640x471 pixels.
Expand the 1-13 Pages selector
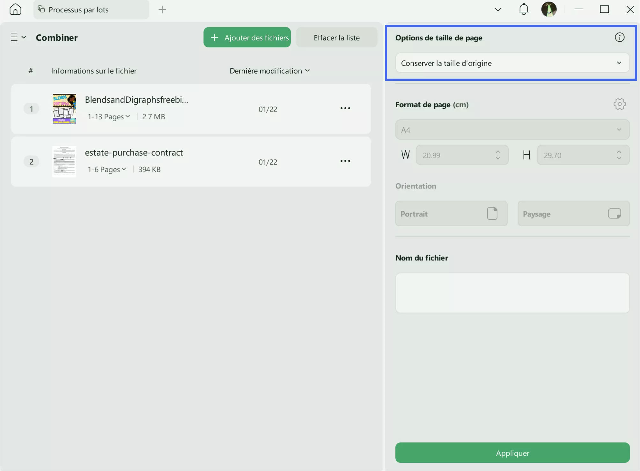point(109,116)
